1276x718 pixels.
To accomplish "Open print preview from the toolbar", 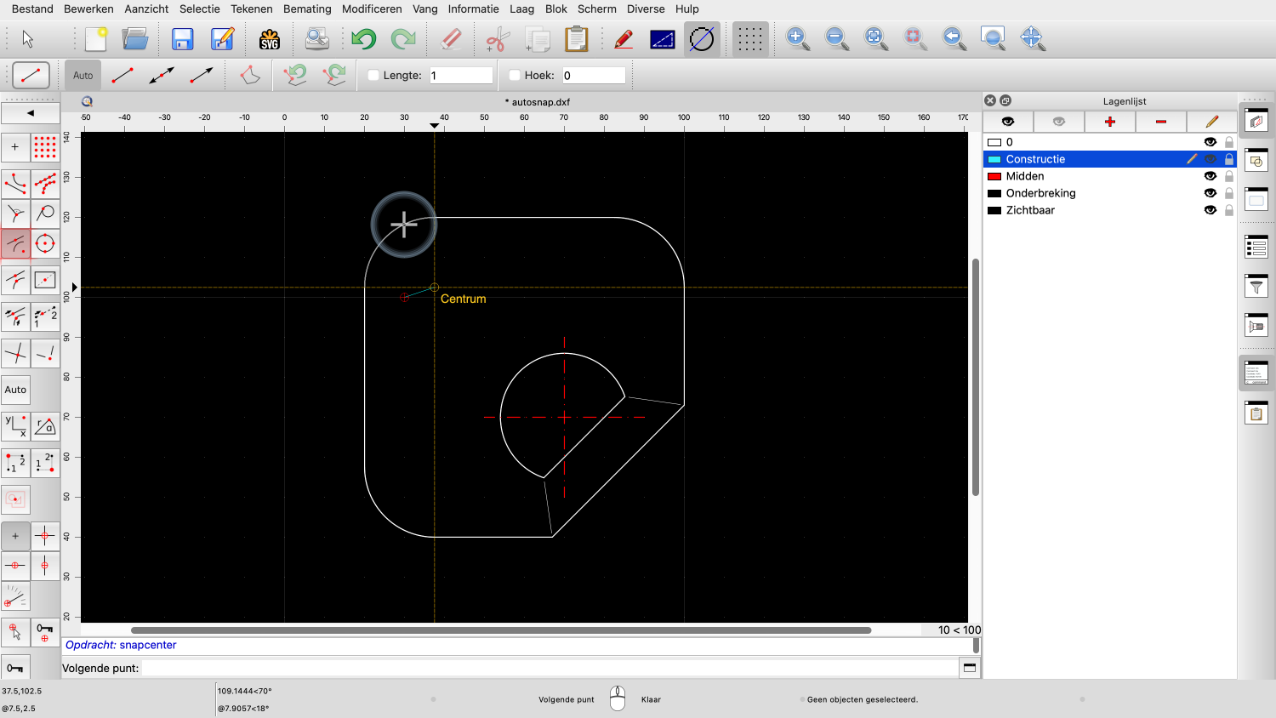I will 316,39.
